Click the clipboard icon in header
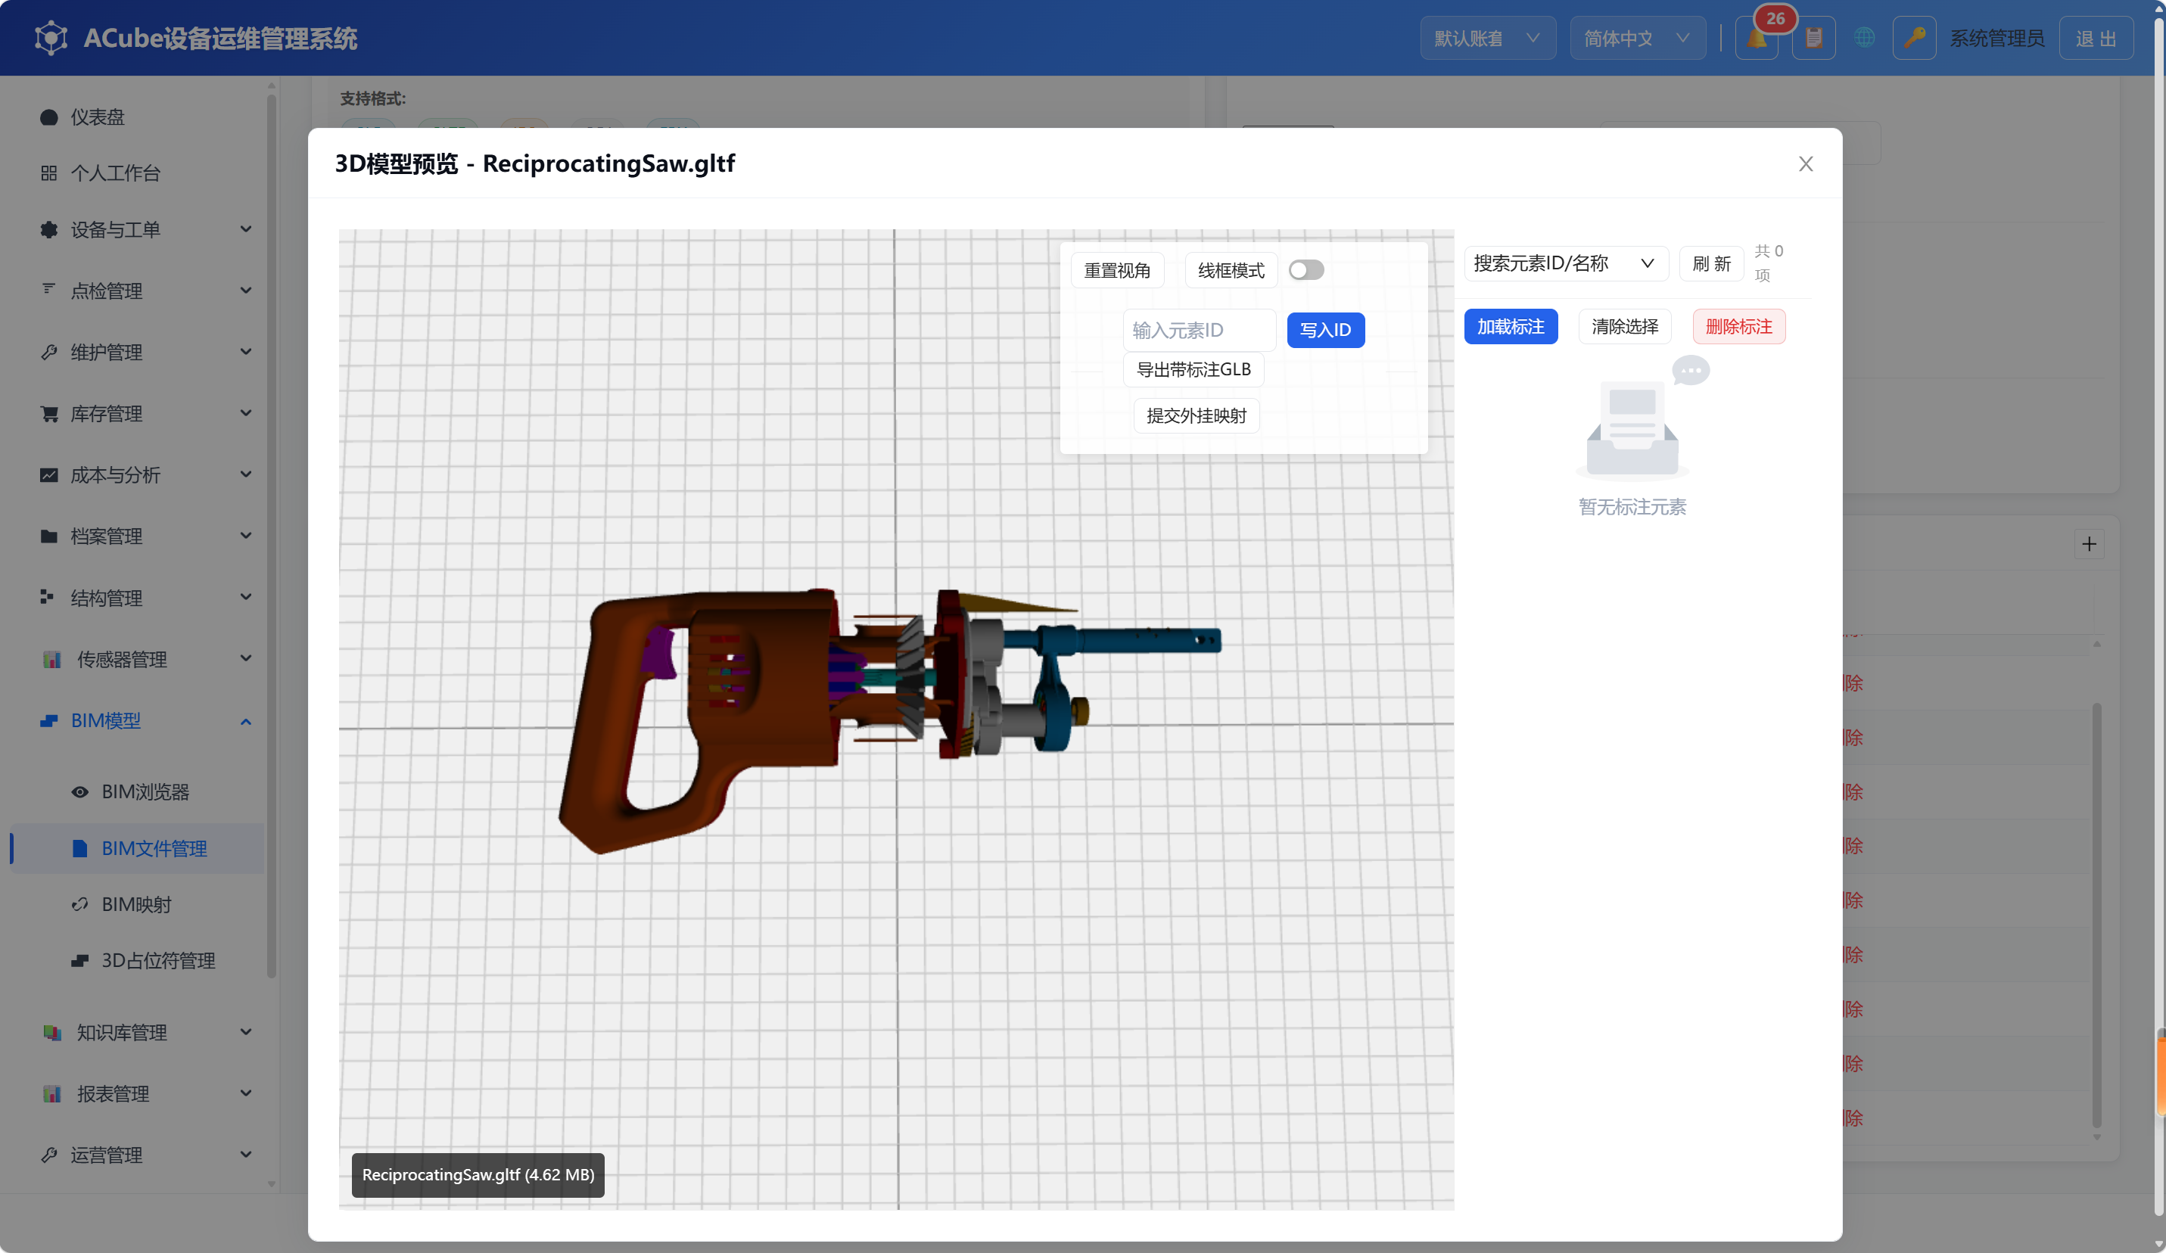The width and height of the screenshot is (2166, 1253). click(x=1813, y=39)
